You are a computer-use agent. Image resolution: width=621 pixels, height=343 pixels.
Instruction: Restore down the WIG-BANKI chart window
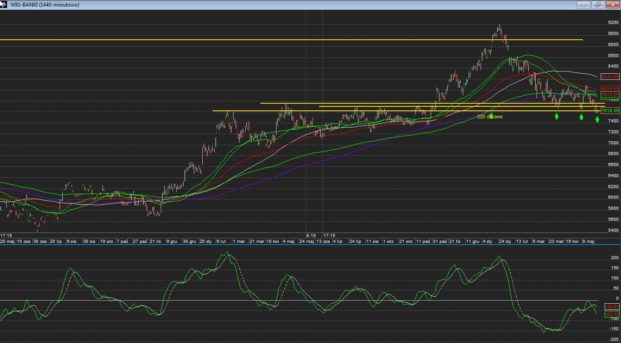[598, 4]
